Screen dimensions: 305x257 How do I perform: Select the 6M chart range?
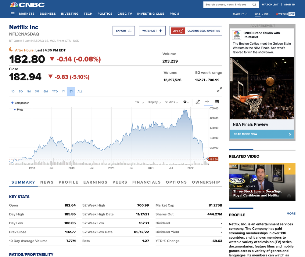[45, 91]
